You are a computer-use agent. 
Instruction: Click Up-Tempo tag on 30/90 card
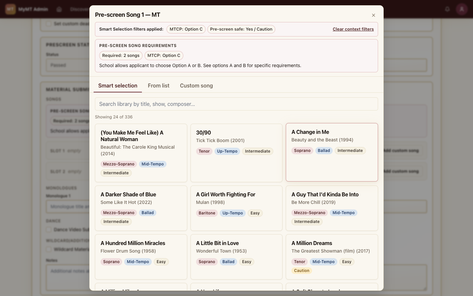[x=227, y=151]
